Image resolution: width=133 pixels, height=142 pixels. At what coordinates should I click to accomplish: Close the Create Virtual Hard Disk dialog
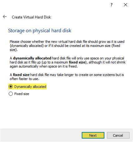pyautogui.click(x=126, y=5)
